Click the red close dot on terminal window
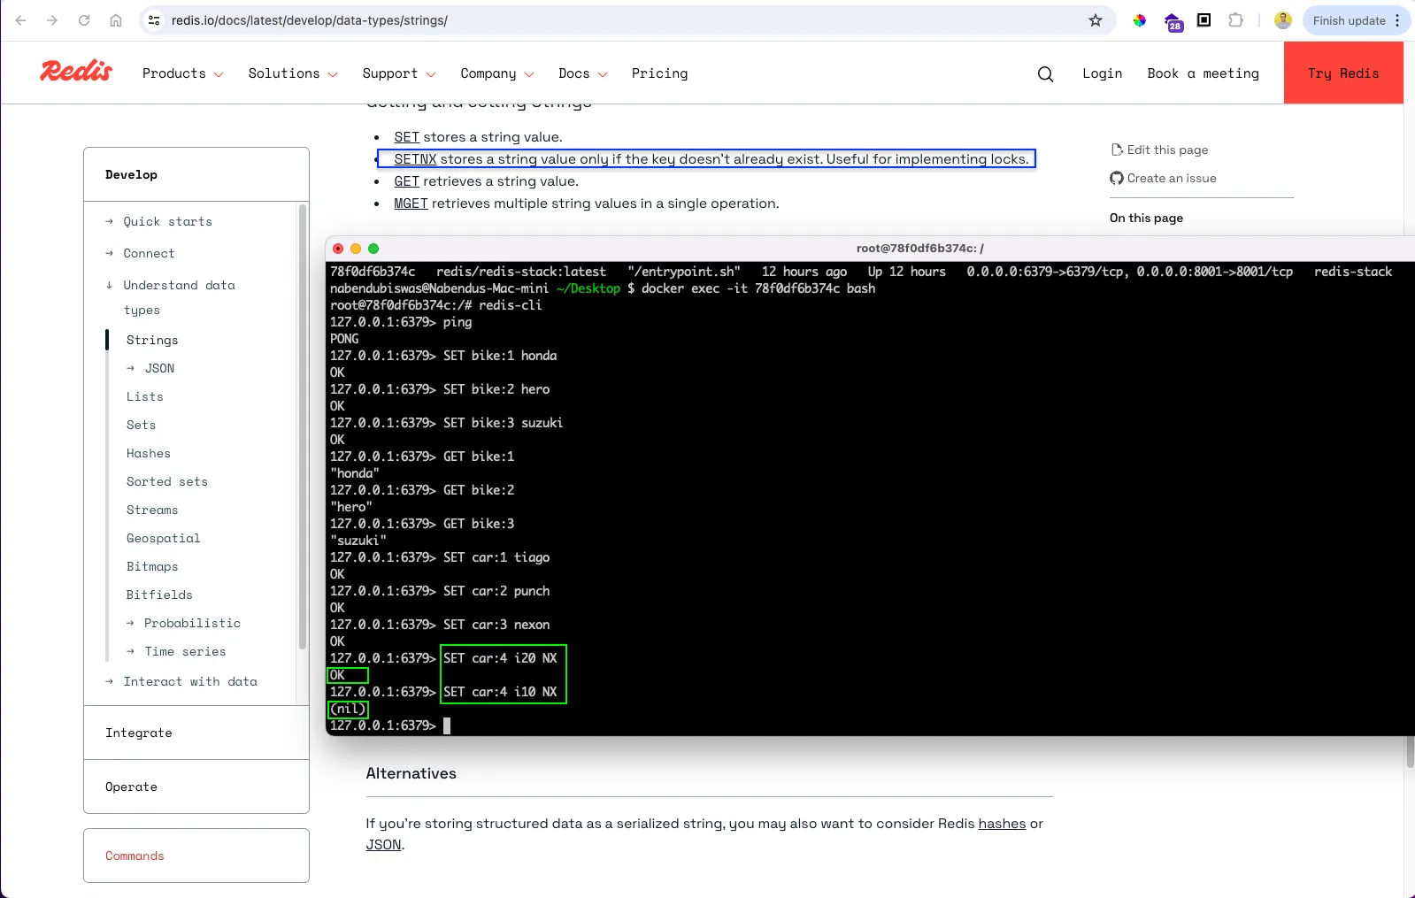1415x898 pixels. (x=338, y=249)
